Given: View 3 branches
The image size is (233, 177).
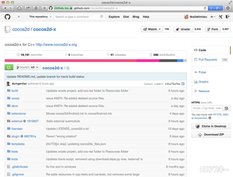Looking at the screenshot, I should pos(74,55).
